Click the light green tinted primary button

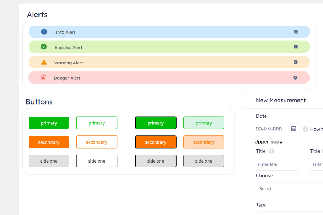pos(203,123)
